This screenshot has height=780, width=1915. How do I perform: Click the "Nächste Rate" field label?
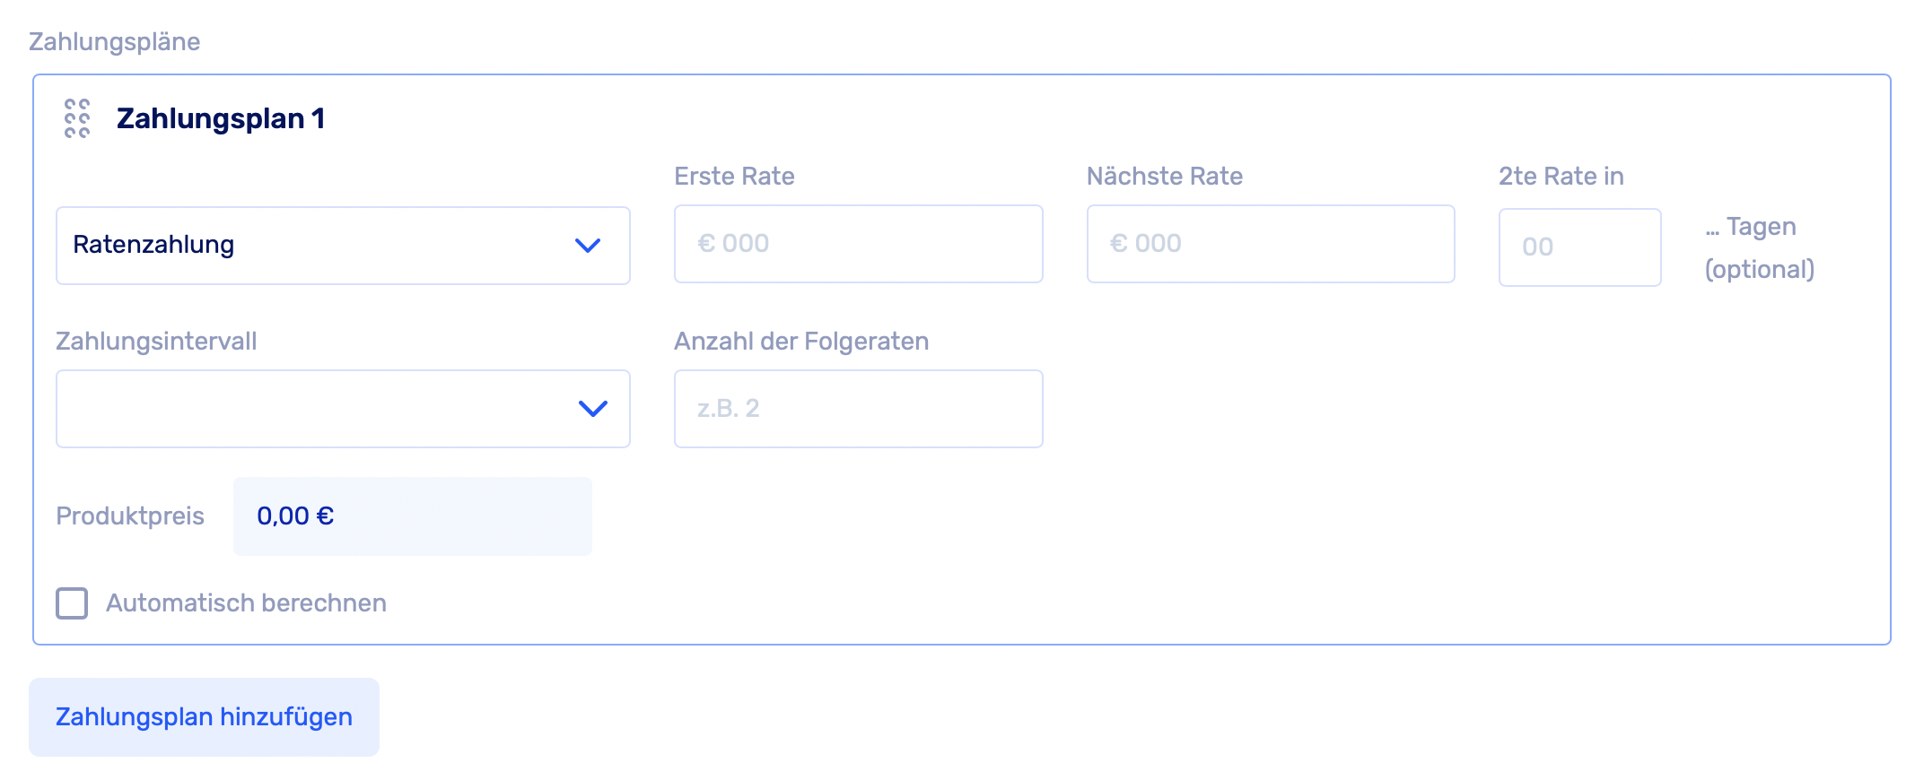coord(1164,177)
